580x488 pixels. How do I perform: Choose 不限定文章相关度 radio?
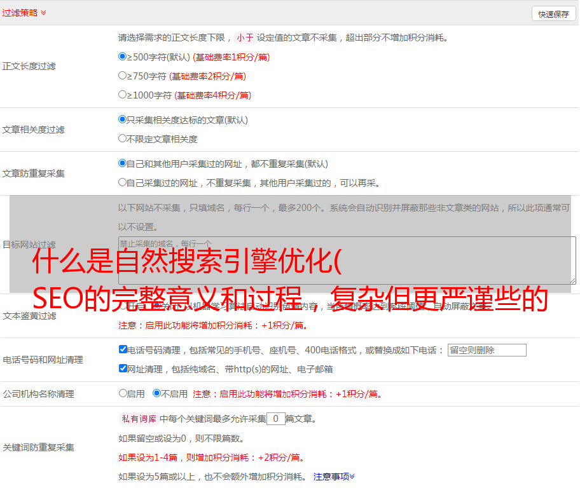pyautogui.click(x=122, y=139)
